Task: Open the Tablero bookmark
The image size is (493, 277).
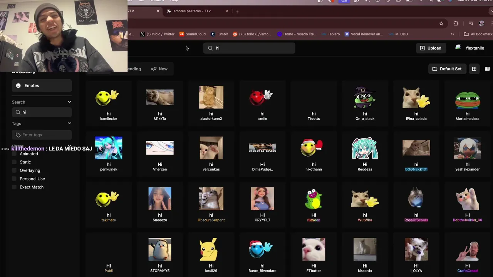Action: coord(331,34)
